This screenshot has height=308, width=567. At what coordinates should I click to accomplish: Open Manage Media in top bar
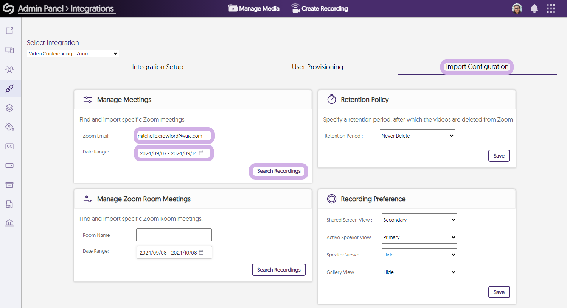[254, 8]
